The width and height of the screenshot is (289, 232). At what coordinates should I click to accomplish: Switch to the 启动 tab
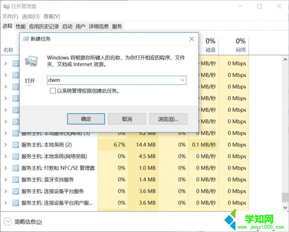[x=67, y=27]
